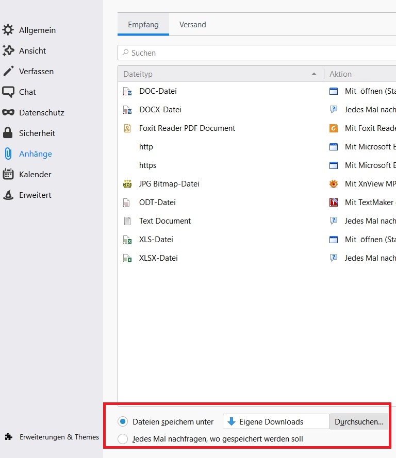Click the Datenschutz mask icon
The width and height of the screenshot is (396, 458).
tap(8, 112)
